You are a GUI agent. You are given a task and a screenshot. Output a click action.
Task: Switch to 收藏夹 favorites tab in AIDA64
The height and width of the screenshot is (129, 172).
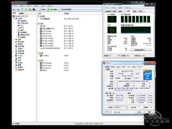pyautogui.click(x=21, y=13)
